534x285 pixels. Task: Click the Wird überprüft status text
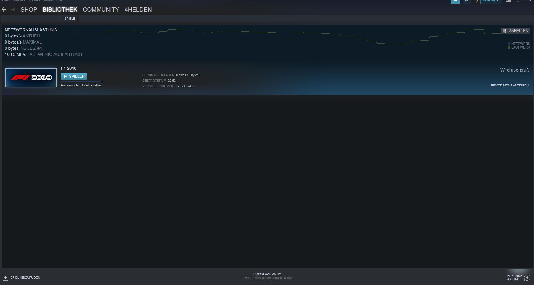coord(514,70)
